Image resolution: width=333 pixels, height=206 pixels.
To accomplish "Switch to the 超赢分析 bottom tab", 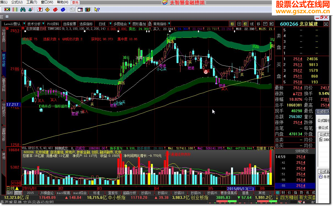I will (129, 193).
